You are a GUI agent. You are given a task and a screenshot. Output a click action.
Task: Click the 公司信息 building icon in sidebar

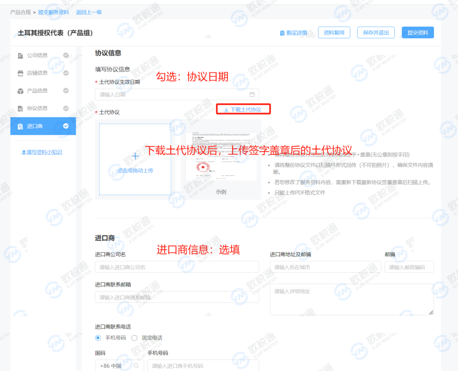(x=20, y=56)
